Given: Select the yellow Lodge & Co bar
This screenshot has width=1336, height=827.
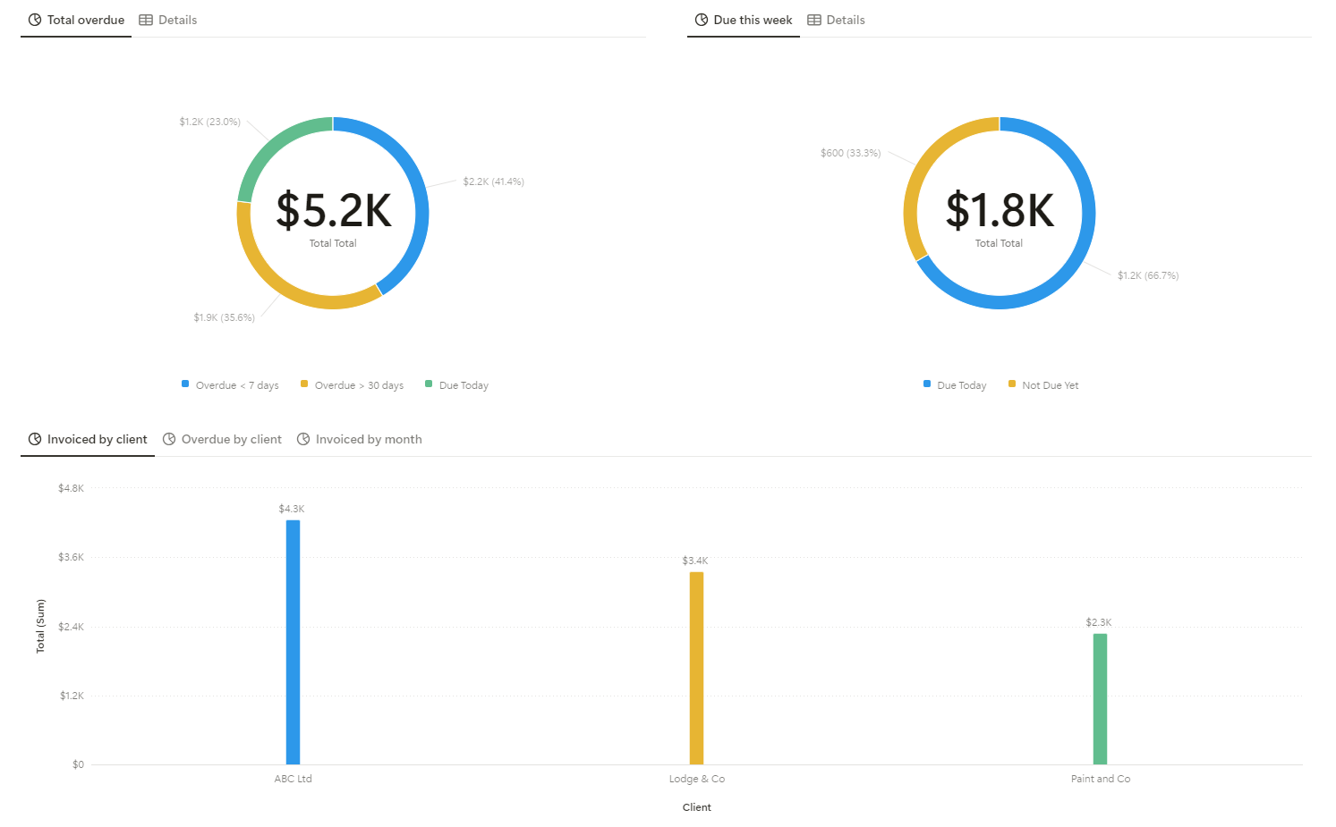Looking at the screenshot, I should [696, 668].
